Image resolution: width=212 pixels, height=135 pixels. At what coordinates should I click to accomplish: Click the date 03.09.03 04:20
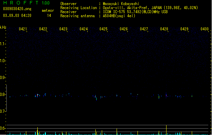click(x=17, y=16)
